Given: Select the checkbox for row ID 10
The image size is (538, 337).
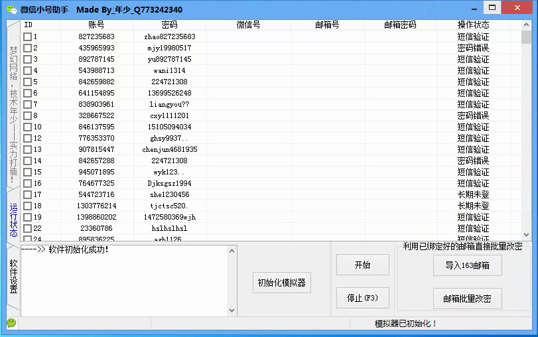Looking at the screenshot, I should pyautogui.click(x=27, y=127).
